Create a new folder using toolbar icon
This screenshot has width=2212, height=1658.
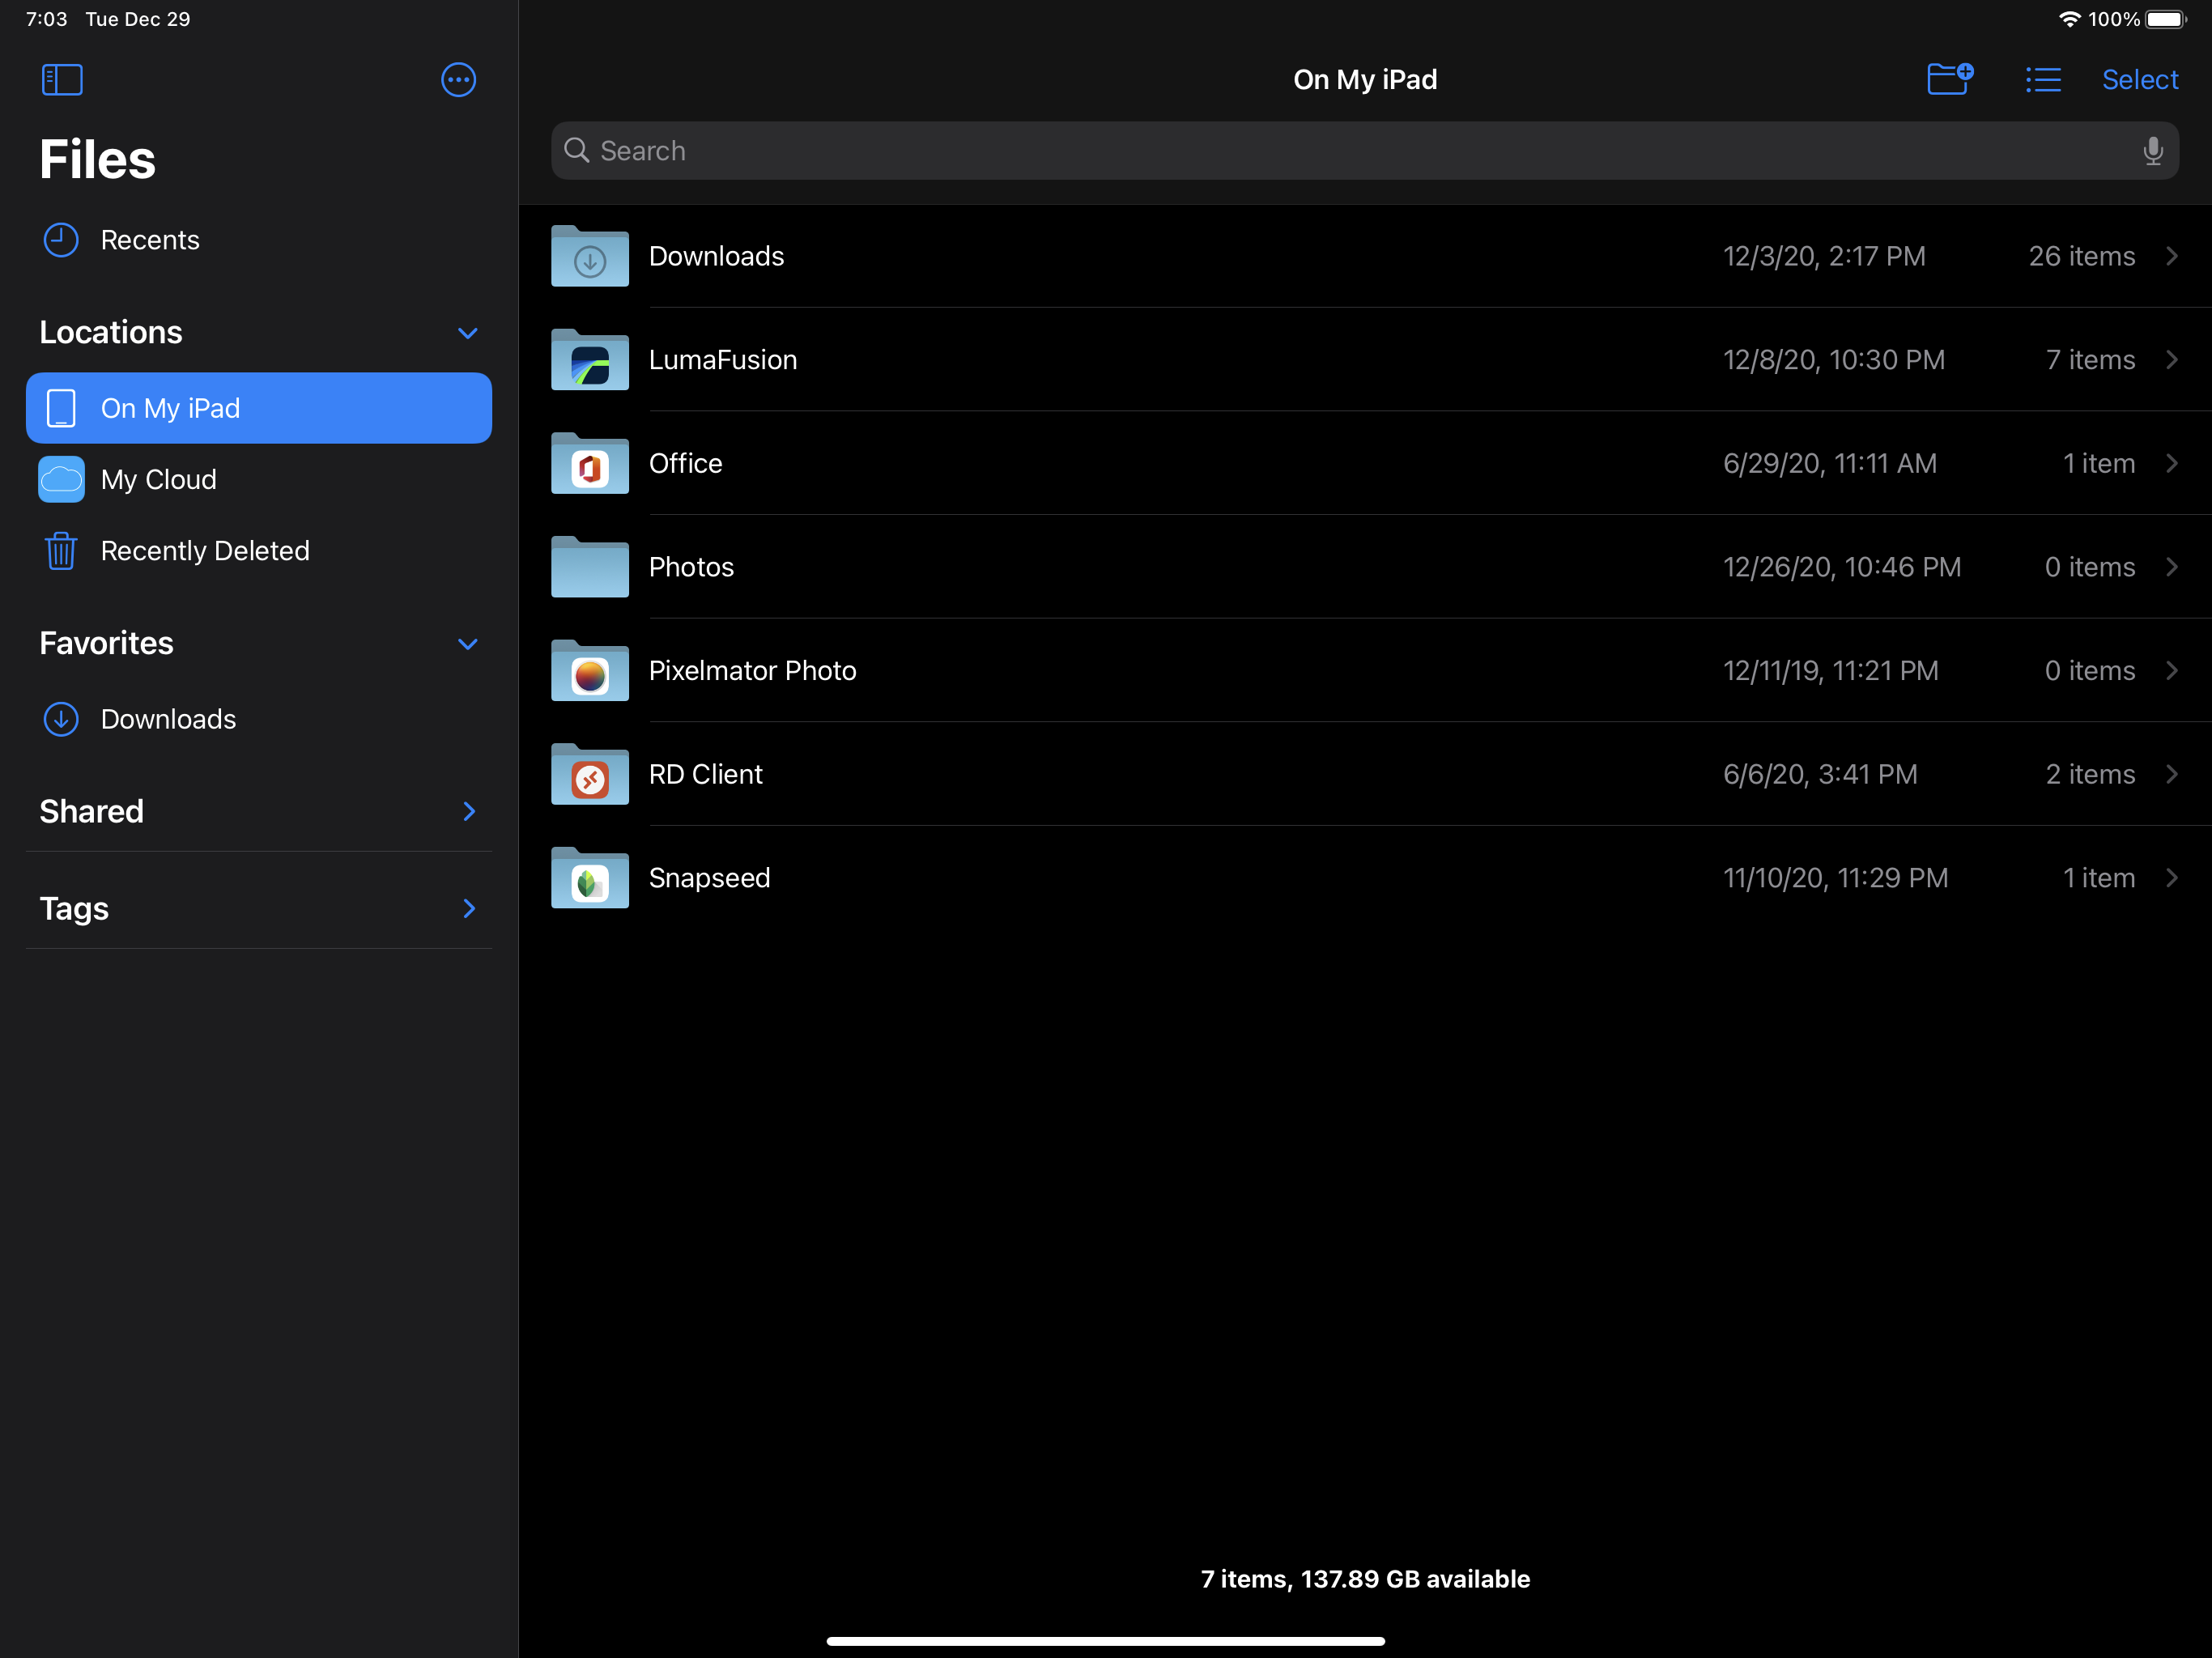[1949, 79]
